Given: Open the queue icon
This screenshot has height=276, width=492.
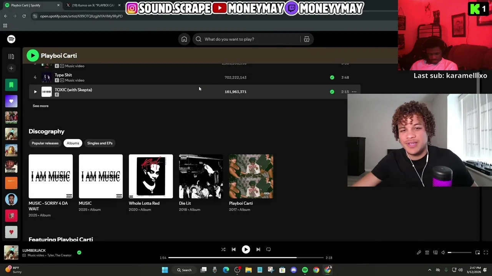Looking at the screenshot, I should click(x=427, y=253).
